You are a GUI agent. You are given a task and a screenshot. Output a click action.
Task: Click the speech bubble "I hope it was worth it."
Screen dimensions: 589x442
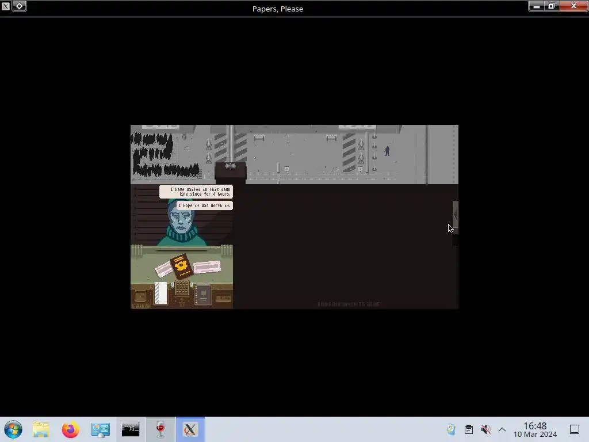pos(204,205)
